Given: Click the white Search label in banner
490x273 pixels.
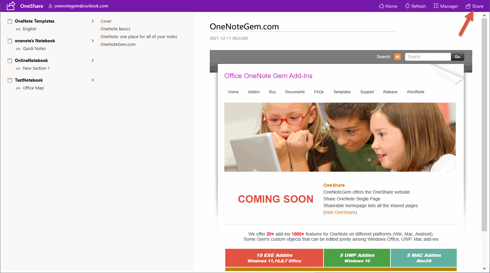Looking at the screenshot, I should [383, 57].
